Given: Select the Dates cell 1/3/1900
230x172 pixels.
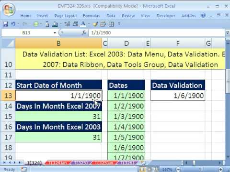Looking at the screenshot, I should [126, 117].
